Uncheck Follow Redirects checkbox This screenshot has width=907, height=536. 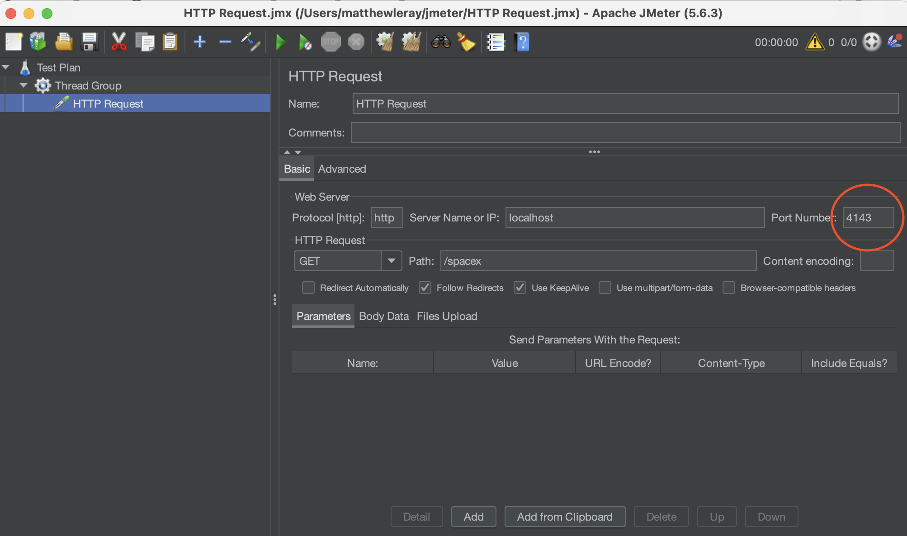tap(425, 287)
